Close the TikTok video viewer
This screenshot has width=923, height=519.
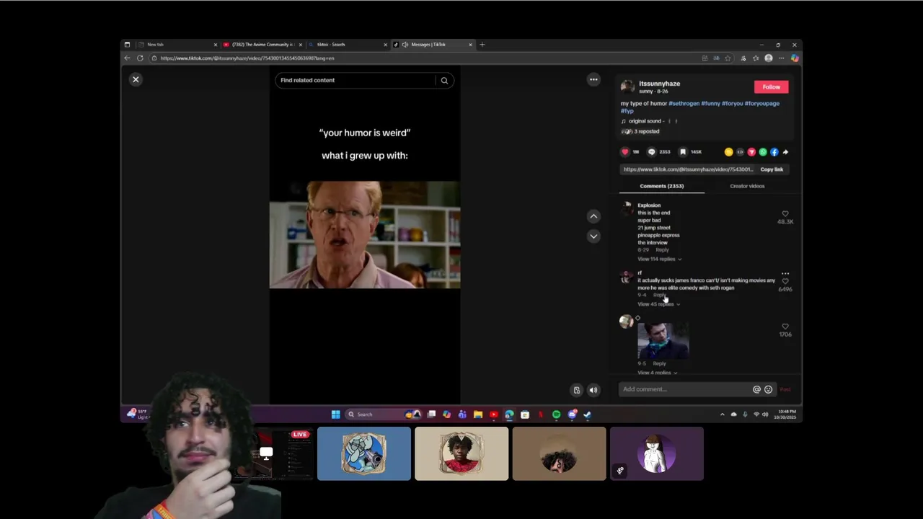[136, 79]
